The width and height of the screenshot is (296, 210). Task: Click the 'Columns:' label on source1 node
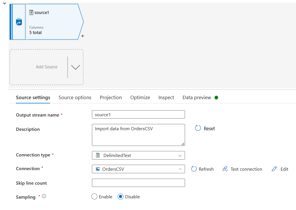click(36, 27)
